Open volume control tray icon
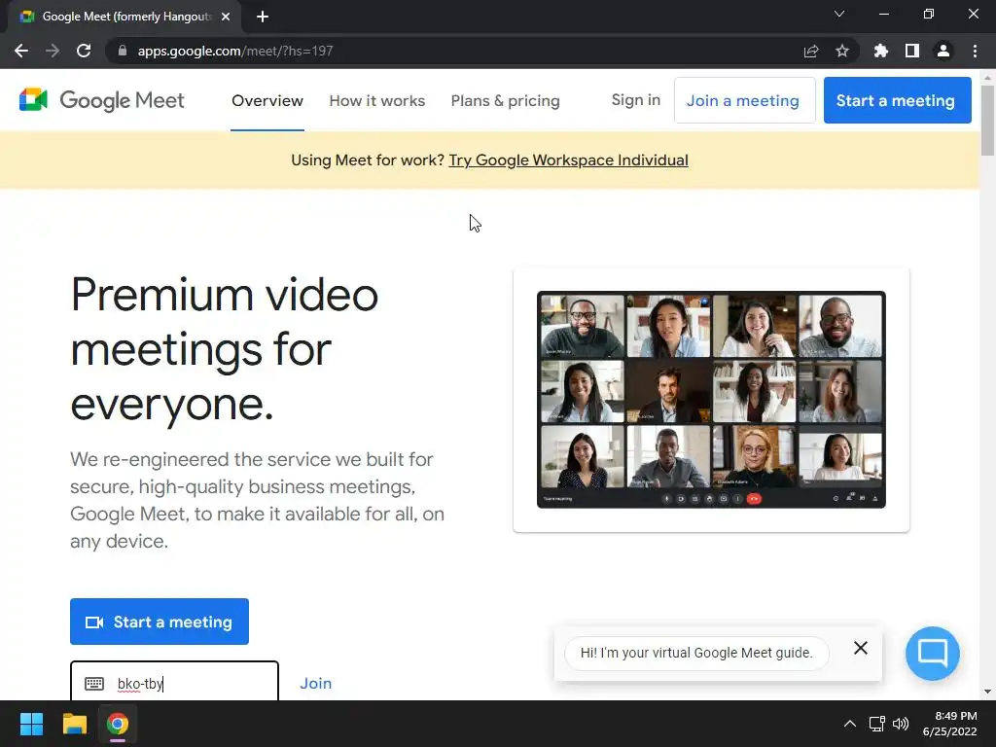 (x=901, y=724)
